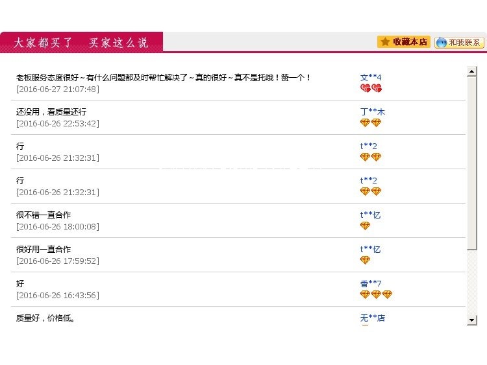
Task: Click the single diamond icon under first t**亿
Action: point(365,226)
